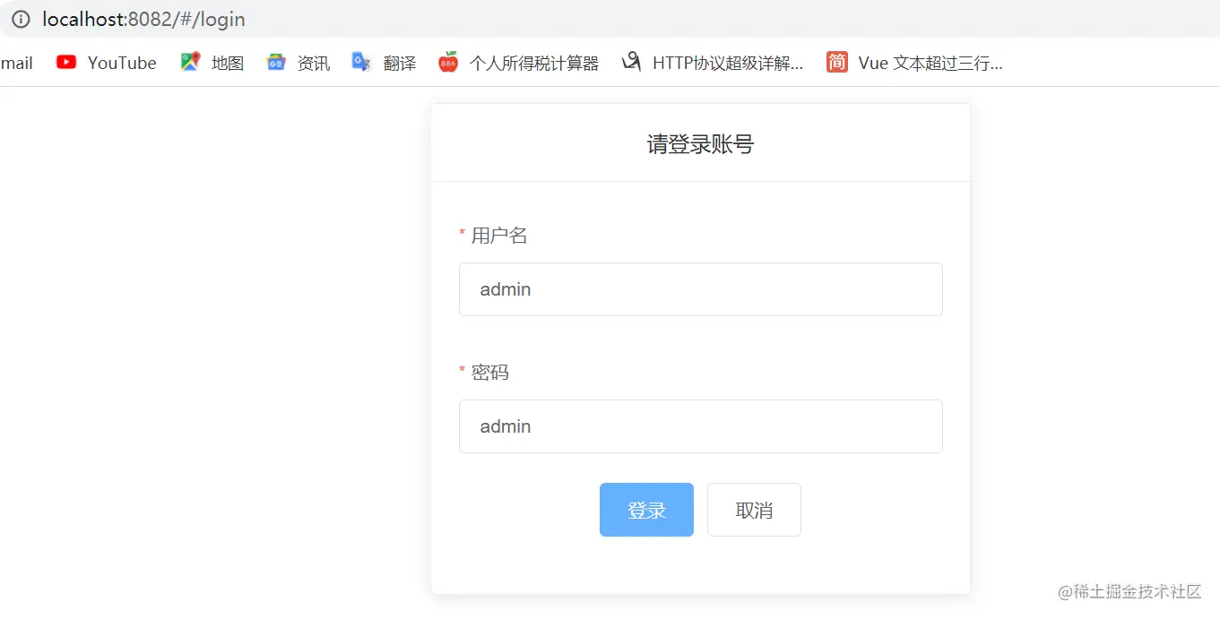
Task: Click the 请登录账号 heading text
Action: tap(700, 144)
